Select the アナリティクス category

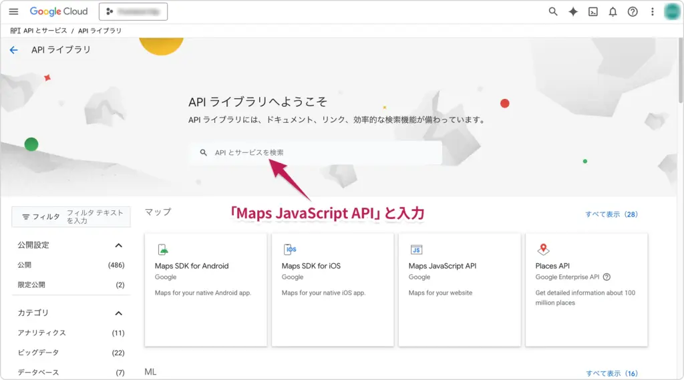click(x=71, y=333)
